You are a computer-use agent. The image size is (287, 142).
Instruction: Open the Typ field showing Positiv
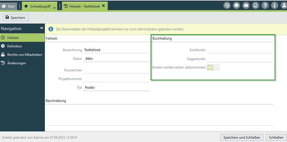click(116, 87)
